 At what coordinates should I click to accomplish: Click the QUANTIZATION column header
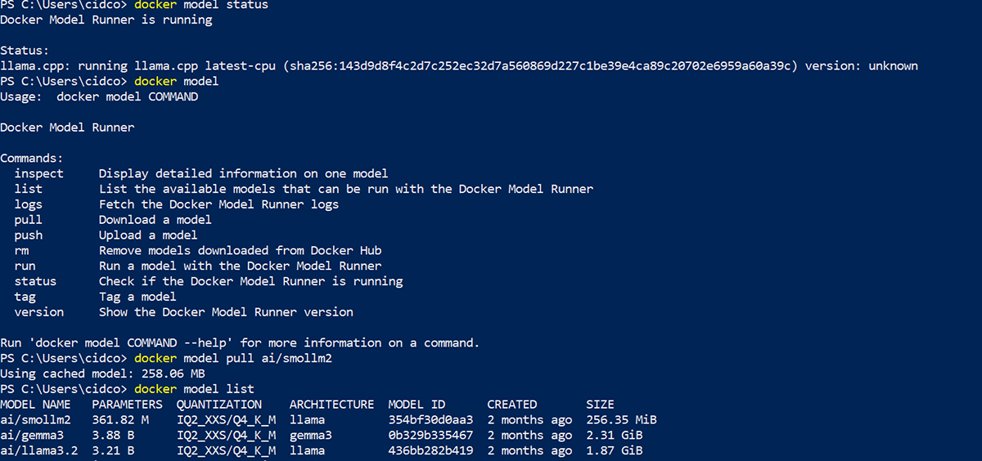(218, 404)
